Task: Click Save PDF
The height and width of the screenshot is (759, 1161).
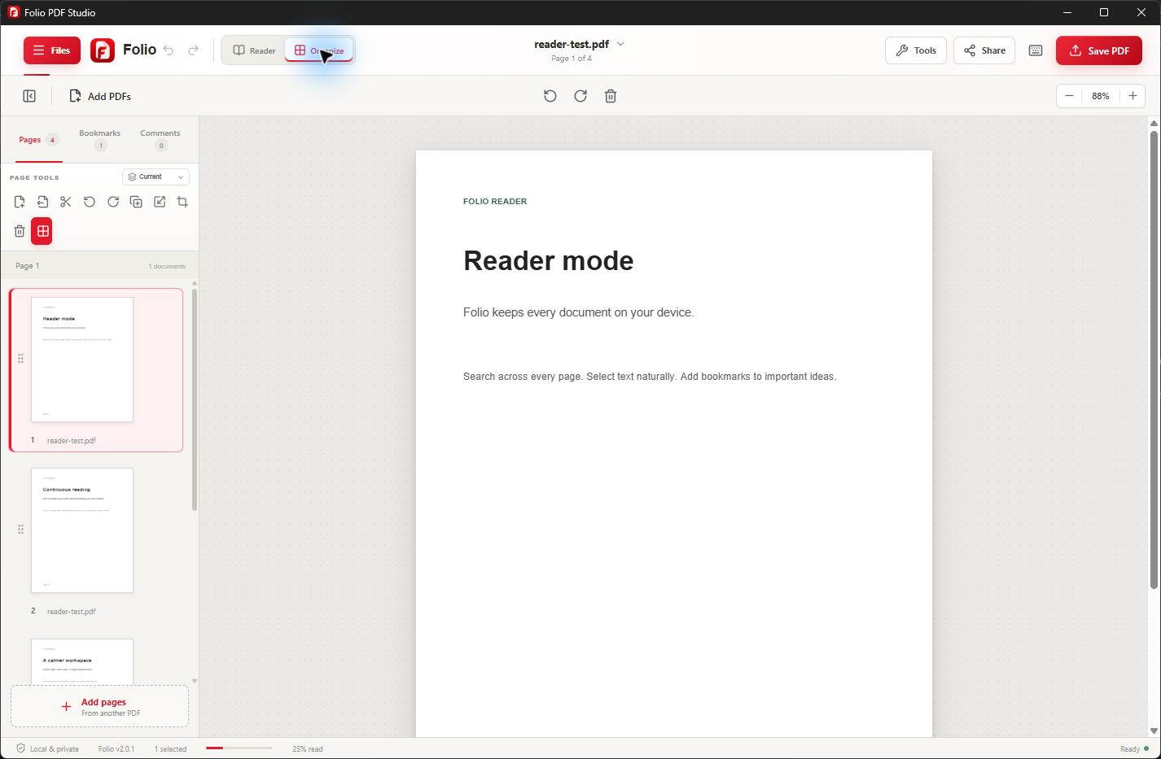Action: 1099,50
